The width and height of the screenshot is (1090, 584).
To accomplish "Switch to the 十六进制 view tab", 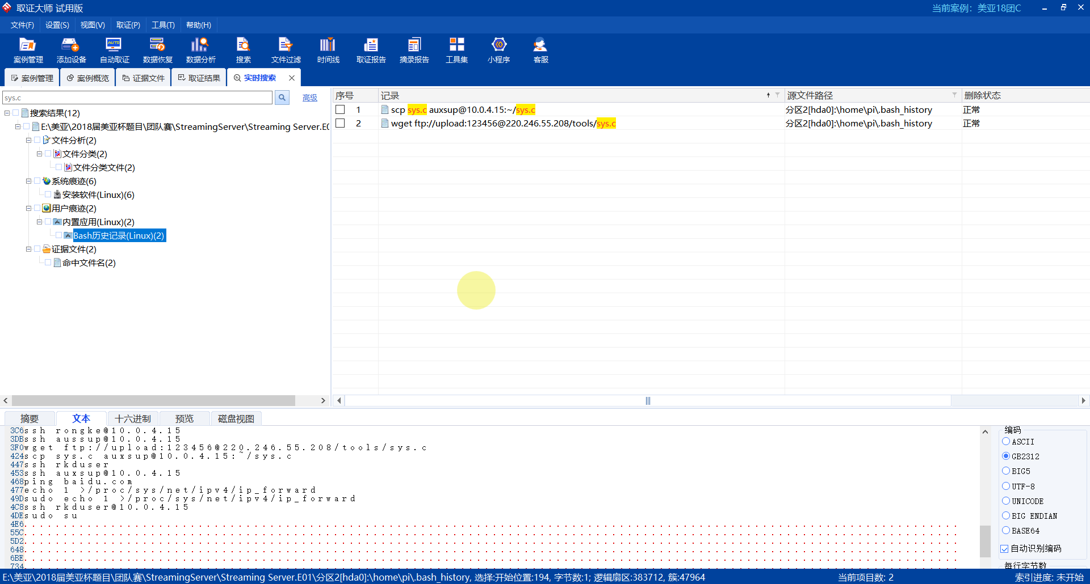I will coord(133,418).
